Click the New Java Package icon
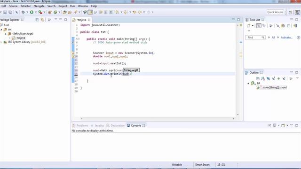 [50, 12]
